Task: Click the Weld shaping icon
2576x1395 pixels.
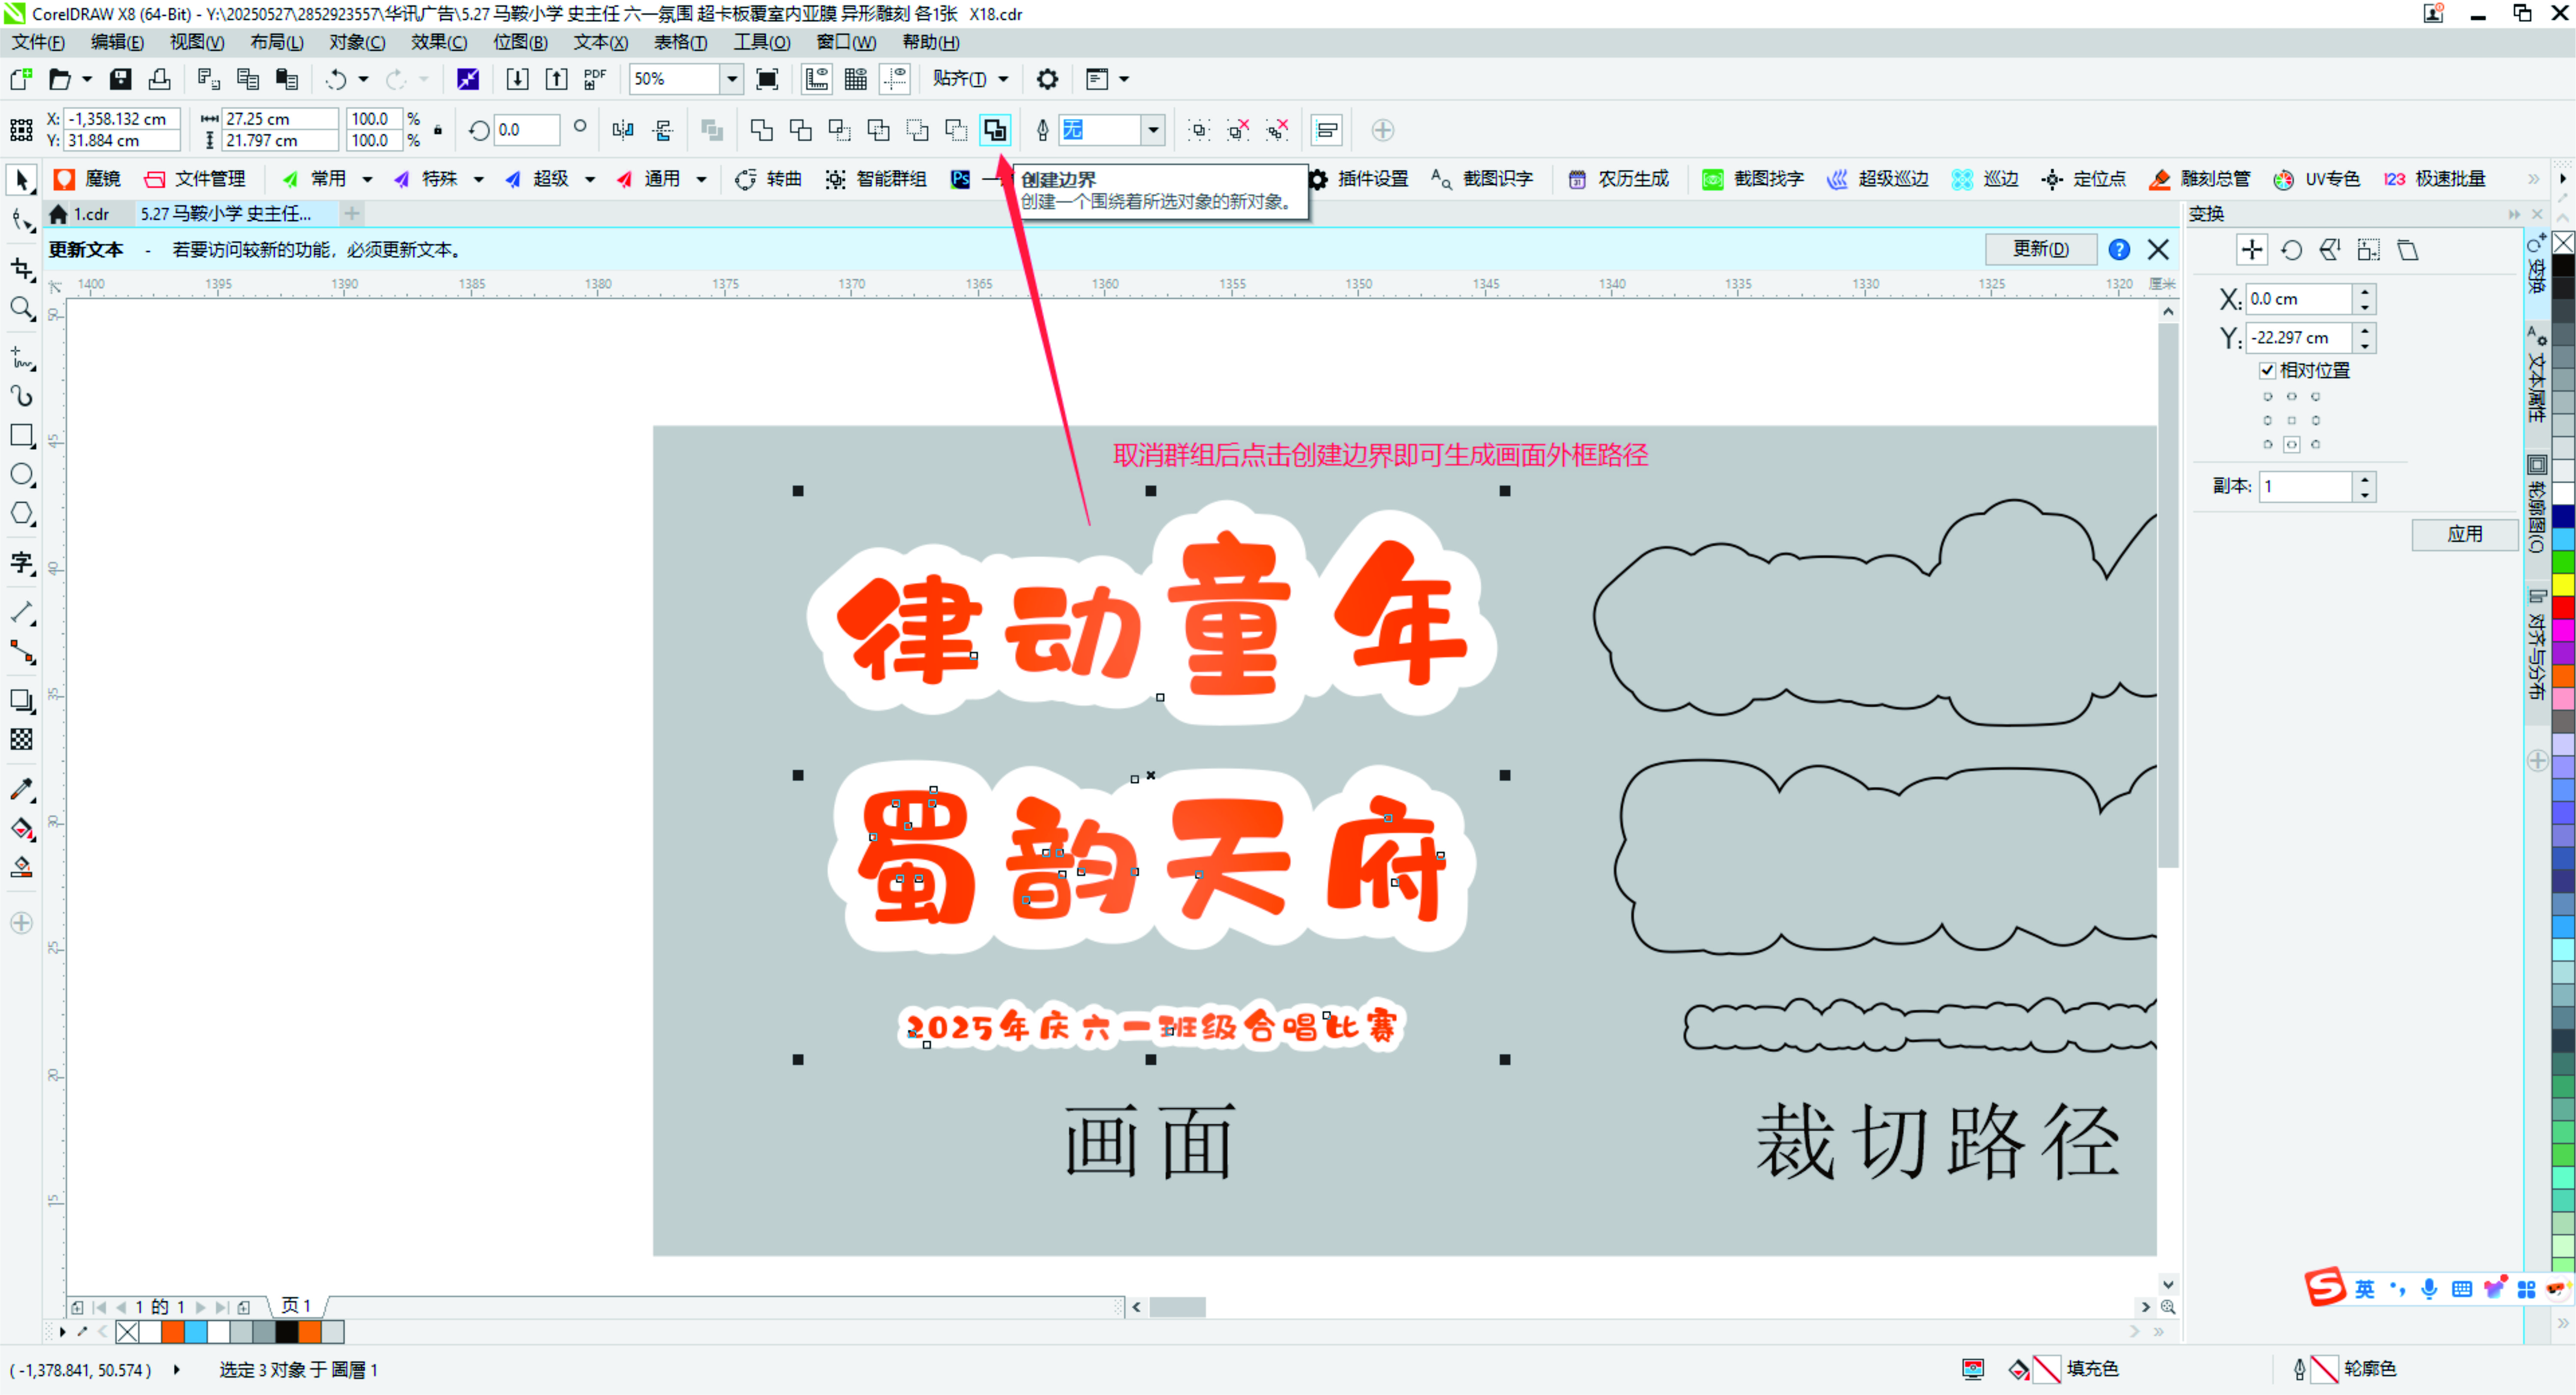Action: 761,130
